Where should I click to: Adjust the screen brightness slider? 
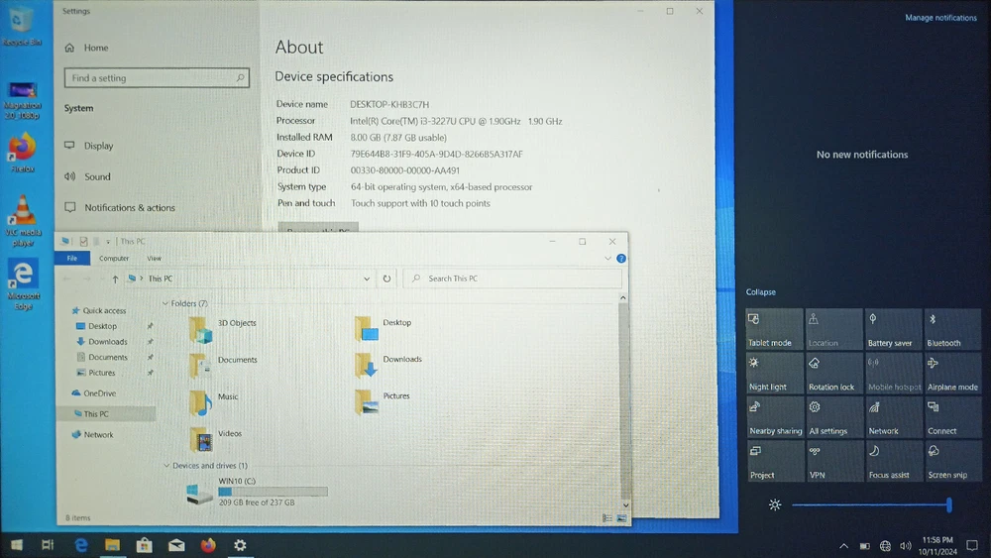pyautogui.click(x=870, y=505)
